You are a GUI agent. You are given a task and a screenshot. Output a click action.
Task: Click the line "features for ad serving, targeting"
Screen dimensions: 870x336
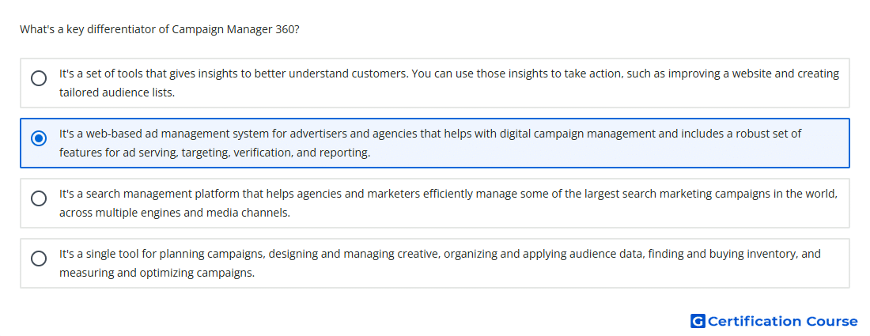coord(214,153)
